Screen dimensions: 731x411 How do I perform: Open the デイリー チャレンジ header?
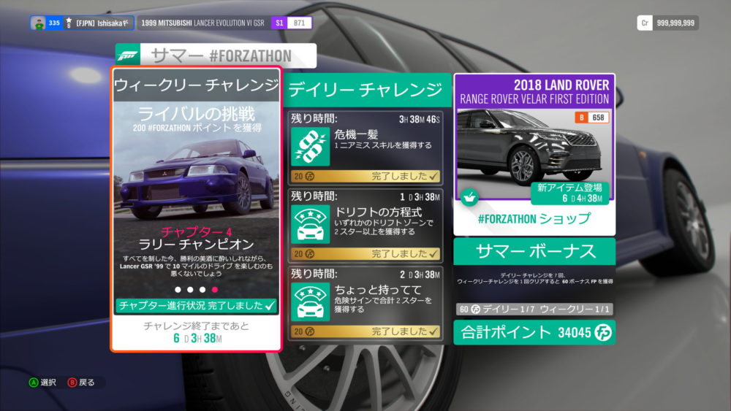click(x=365, y=90)
